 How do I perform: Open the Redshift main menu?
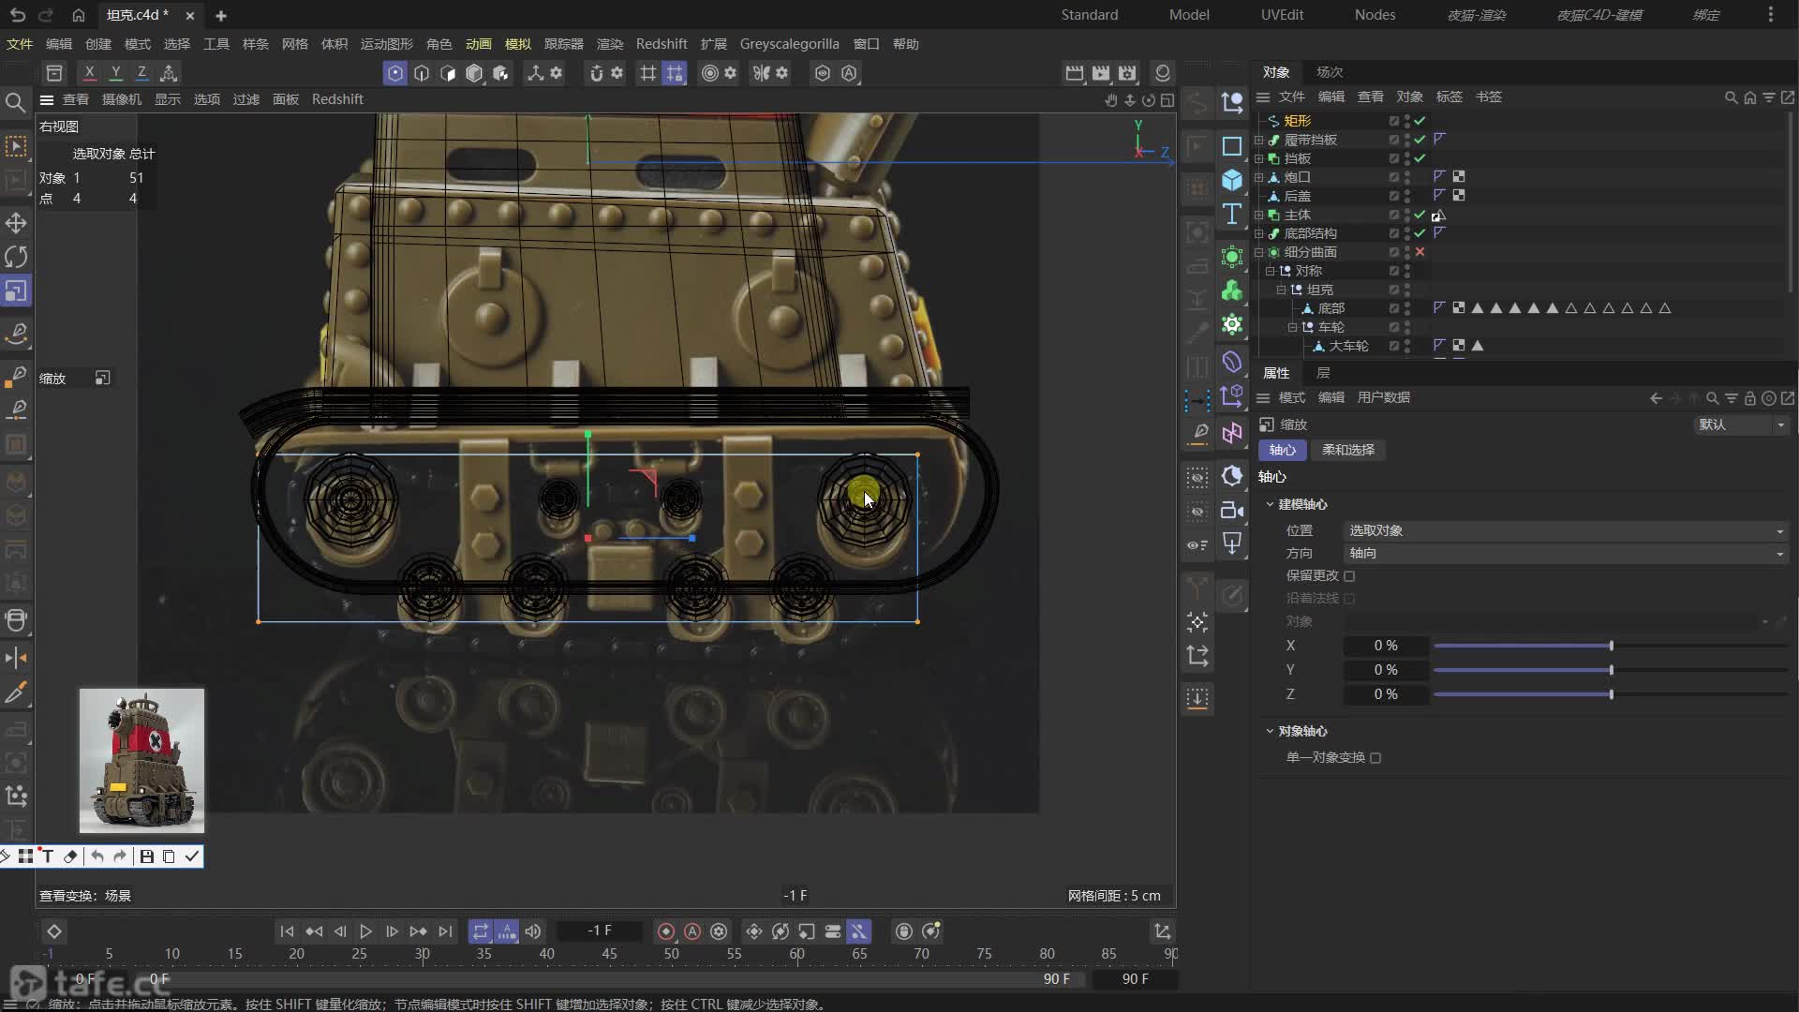point(661,44)
